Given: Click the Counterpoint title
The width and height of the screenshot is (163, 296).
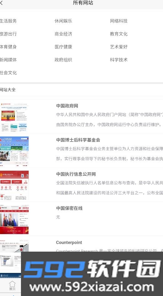Looking at the screenshot, I should coord(69,242).
